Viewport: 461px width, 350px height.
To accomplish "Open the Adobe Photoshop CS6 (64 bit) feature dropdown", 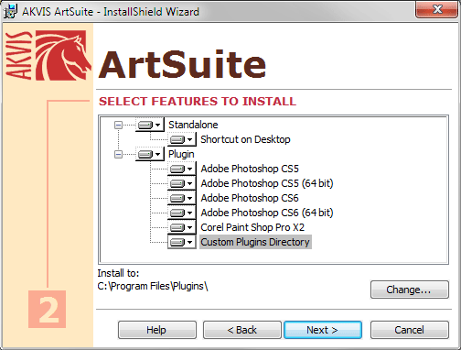I will coord(182,213).
